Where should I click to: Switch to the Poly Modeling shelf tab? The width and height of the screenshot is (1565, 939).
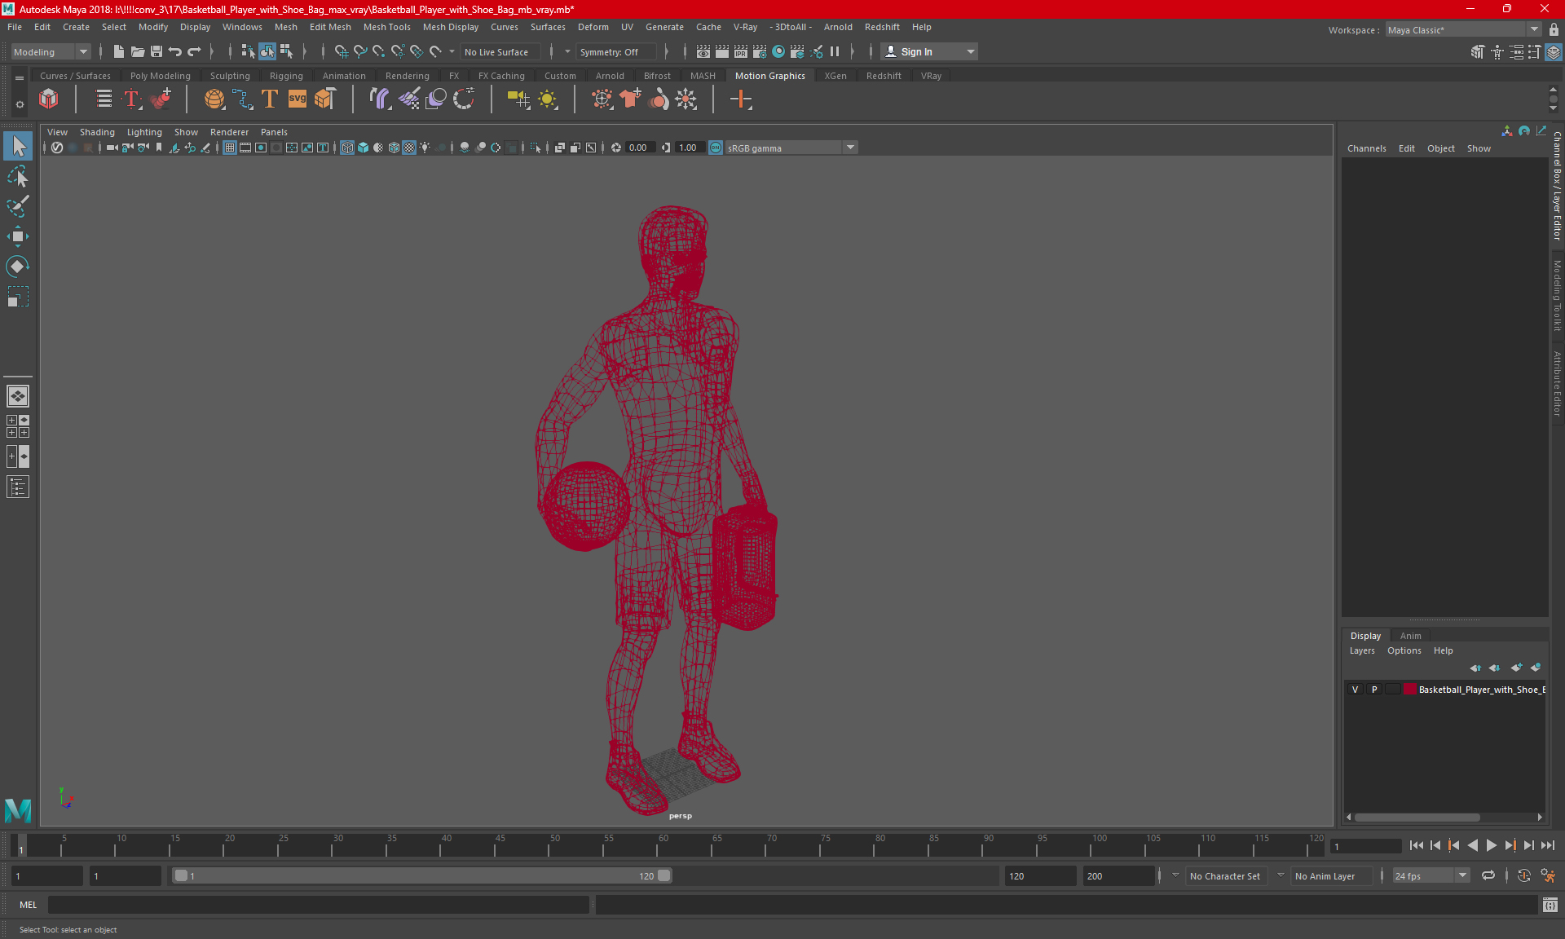point(160,76)
